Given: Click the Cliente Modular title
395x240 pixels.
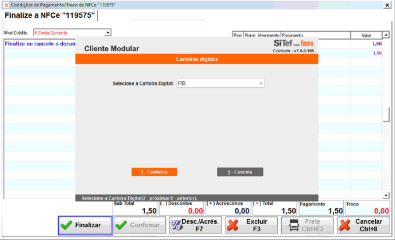Looking at the screenshot, I should 112,48.
